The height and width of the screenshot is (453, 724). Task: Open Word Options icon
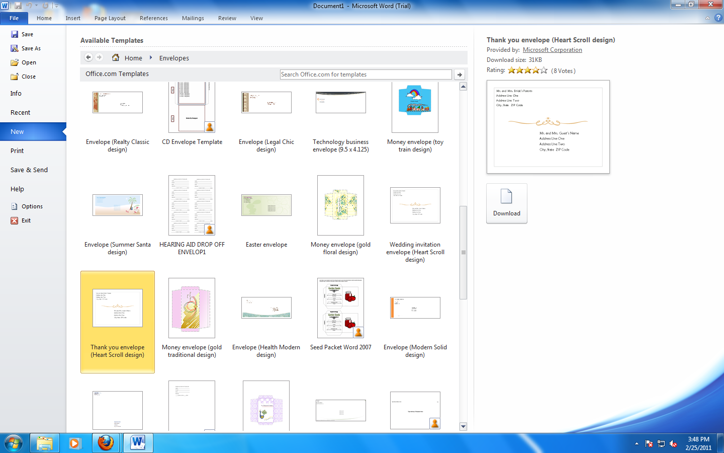[x=15, y=206]
